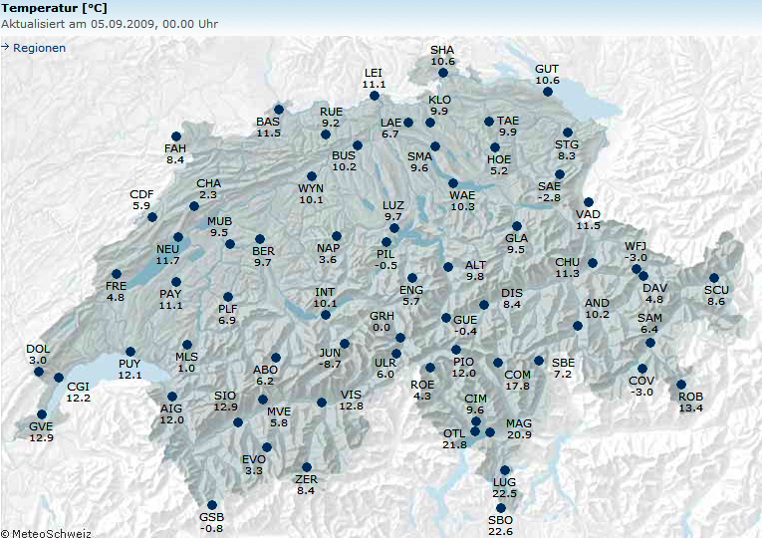Screen dimensions: 762x538
Task: Click the RUE 9.2 label
Action: tap(331, 118)
